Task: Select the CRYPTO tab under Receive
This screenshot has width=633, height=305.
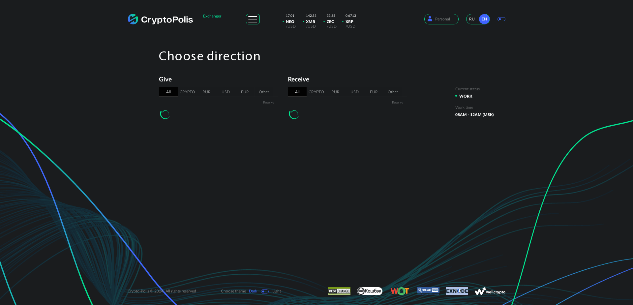Action: tap(316, 92)
